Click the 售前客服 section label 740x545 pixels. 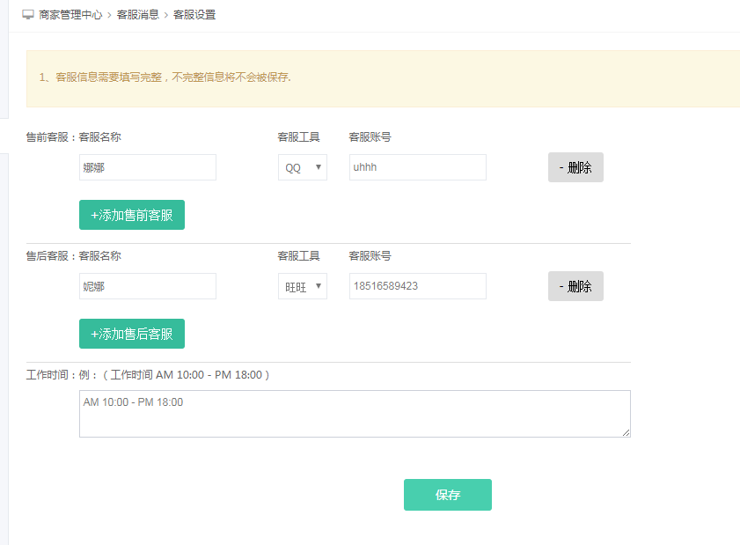[x=50, y=136]
